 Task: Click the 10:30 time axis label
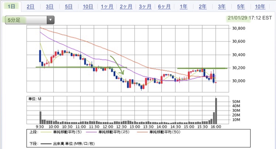pyautogui.click(x=67, y=127)
